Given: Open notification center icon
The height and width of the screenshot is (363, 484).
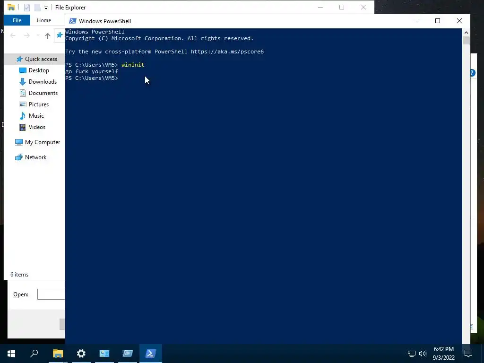Looking at the screenshot, I should point(468,354).
